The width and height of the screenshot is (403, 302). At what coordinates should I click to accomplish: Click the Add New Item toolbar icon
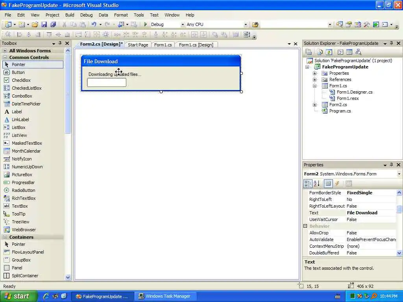pyautogui.click(x=22, y=24)
